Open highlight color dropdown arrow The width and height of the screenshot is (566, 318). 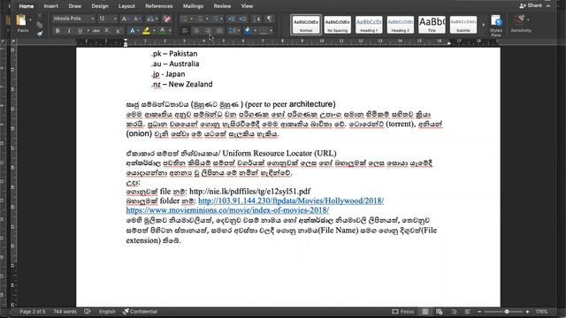tap(154, 31)
